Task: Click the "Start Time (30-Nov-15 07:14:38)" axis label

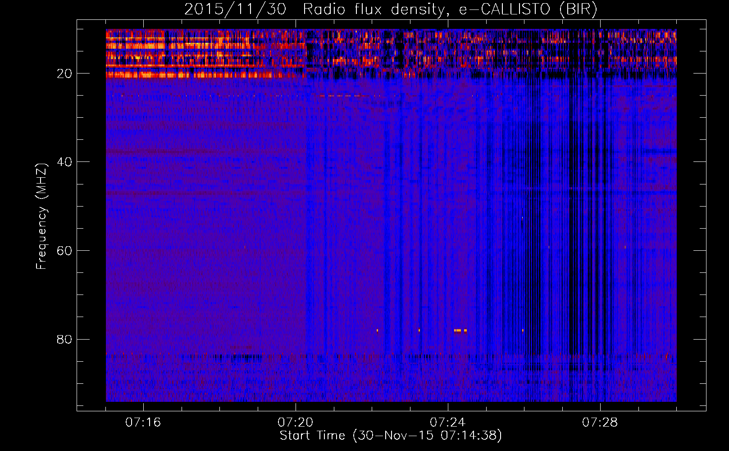Action: pyautogui.click(x=391, y=436)
